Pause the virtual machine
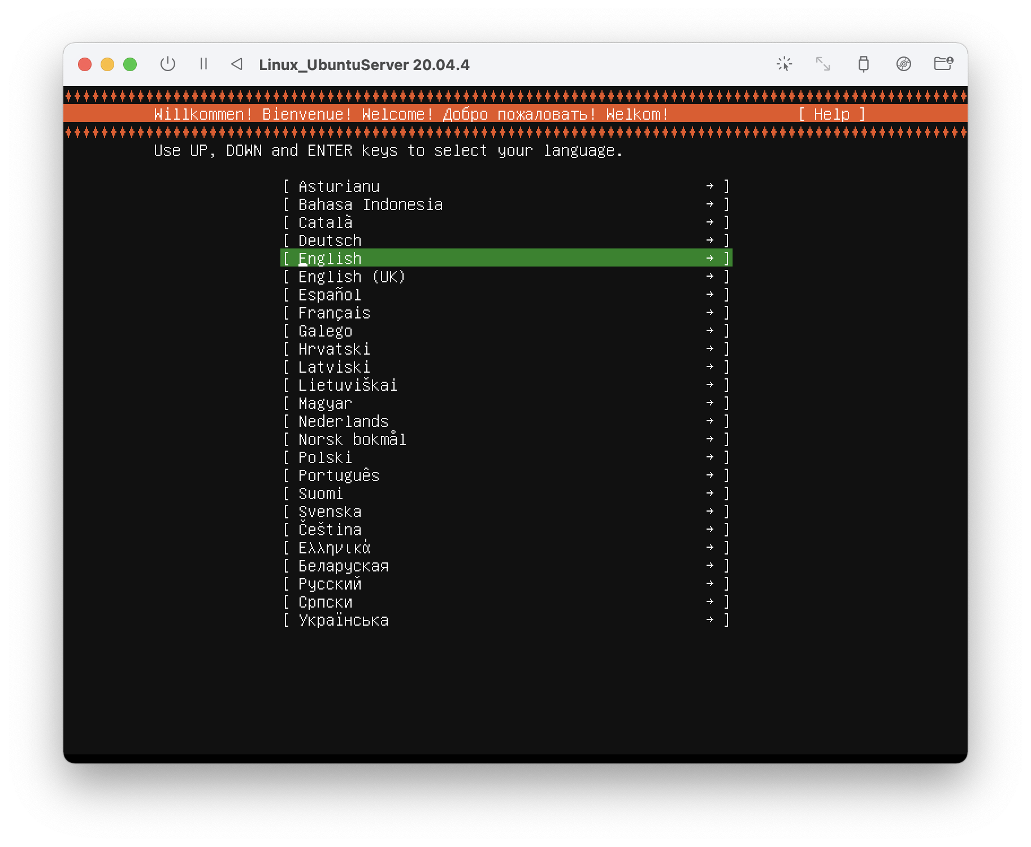This screenshot has height=847, width=1031. point(203,64)
